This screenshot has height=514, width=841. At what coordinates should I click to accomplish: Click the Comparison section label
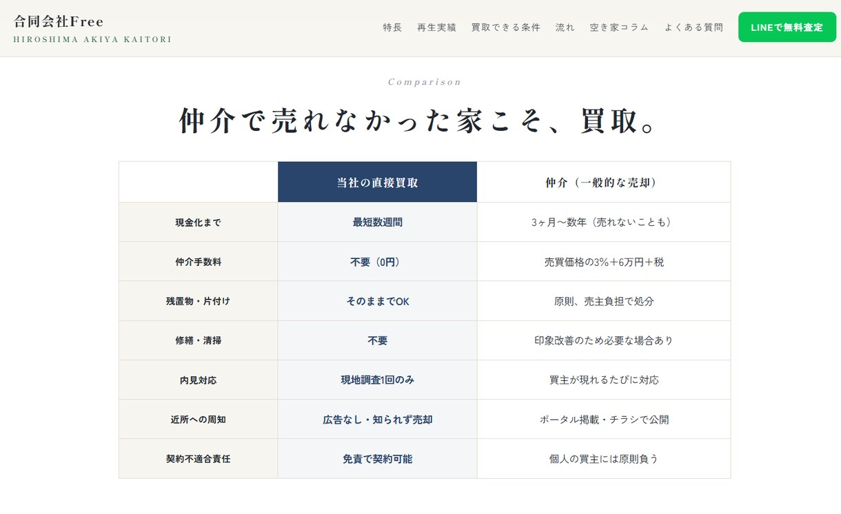pyautogui.click(x=425, y=82)
